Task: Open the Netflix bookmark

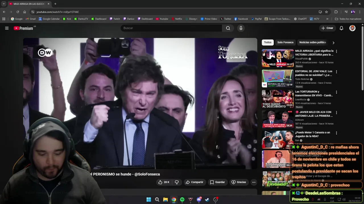Action: tap(176, 19)
